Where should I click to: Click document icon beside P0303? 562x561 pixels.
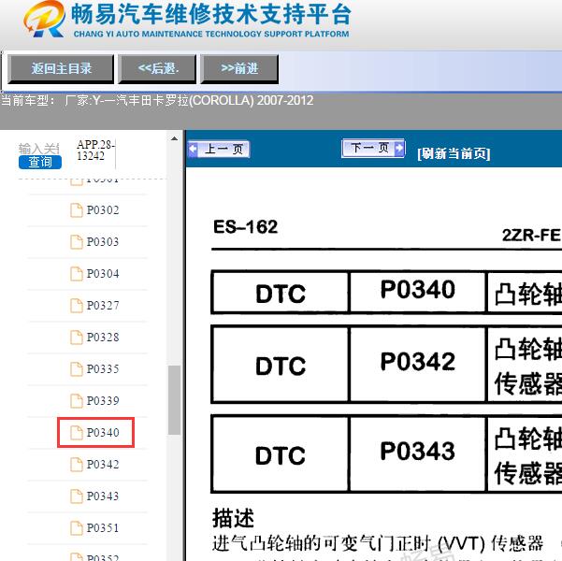tap(77, 242)
